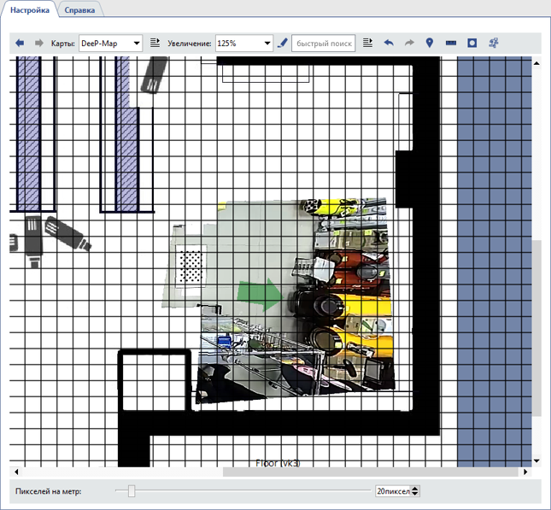Click the back arrow navigation icon
The width and height of the screenshot is (551, 510).
click(x=20, y=43)
